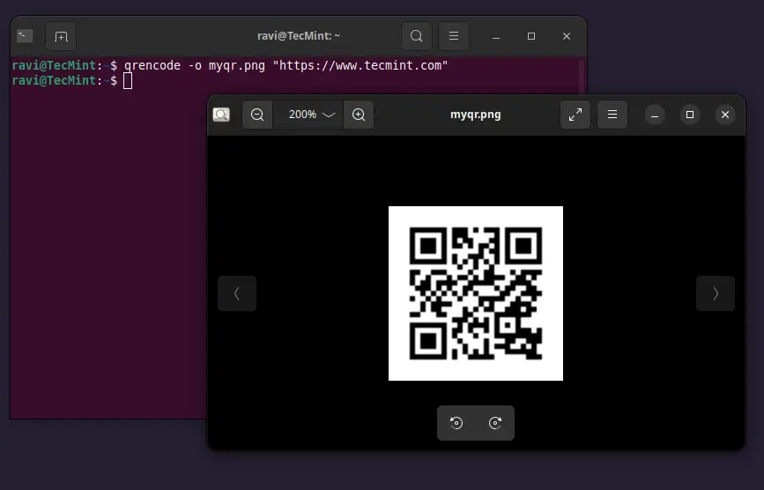Zoom in on the myqr.png image

click(359, 115)
